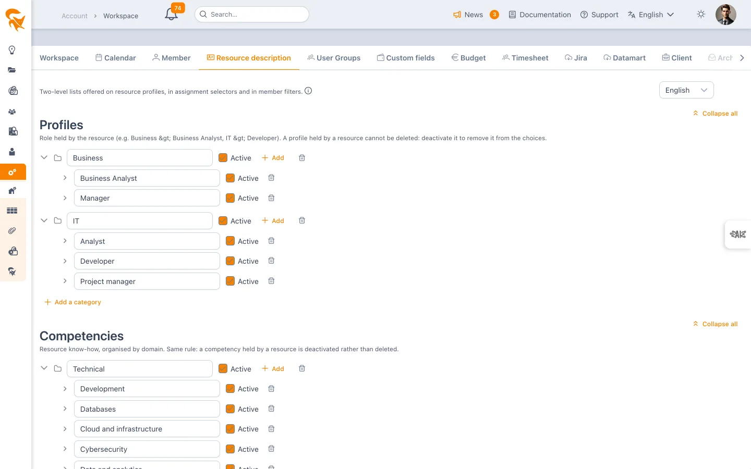Collapse the Business category chevron
This screenshot has height=469, width=751.
[44, 157]
